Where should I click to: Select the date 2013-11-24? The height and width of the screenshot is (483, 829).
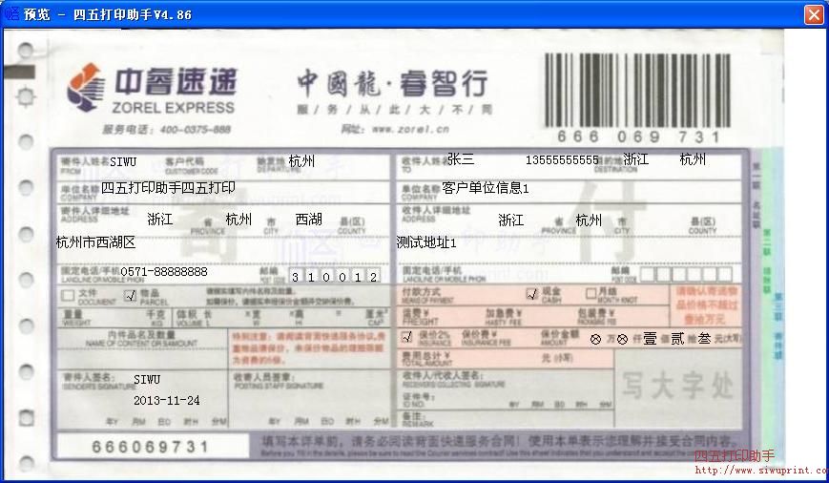click(167, 401)
